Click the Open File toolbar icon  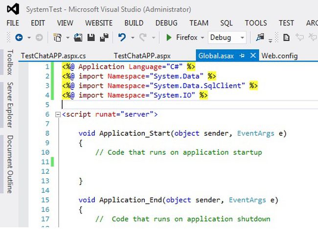[x=78, y=38]
